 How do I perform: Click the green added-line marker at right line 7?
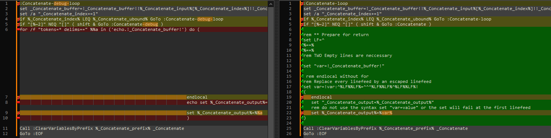click(x=302, y=35)
